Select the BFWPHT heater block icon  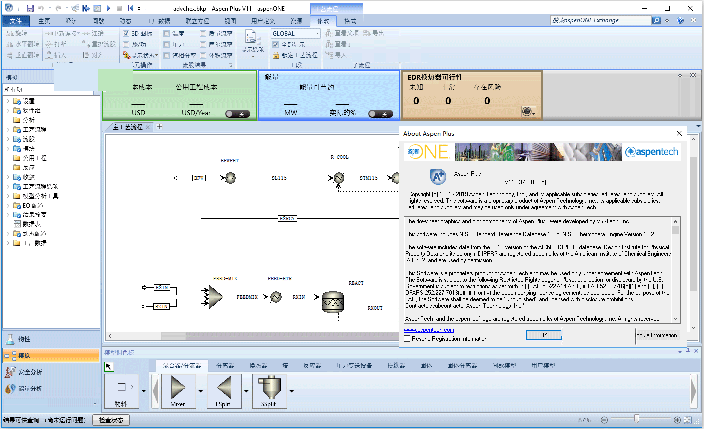pyautogui.click(x=230, y=178)
